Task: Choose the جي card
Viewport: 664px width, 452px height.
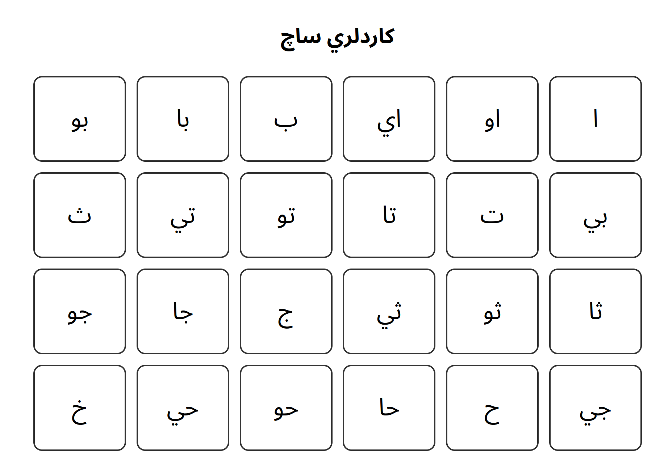Action: [x=595, y=407]
